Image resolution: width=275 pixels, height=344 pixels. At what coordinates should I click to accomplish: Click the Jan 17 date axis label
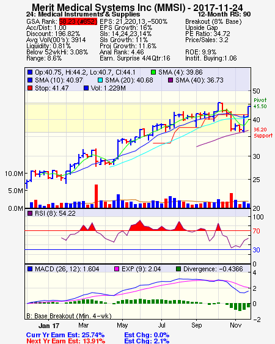(49, 326)
